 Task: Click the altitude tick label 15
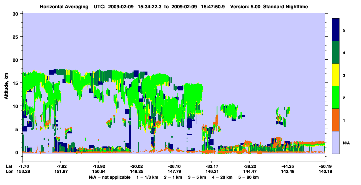16,83
